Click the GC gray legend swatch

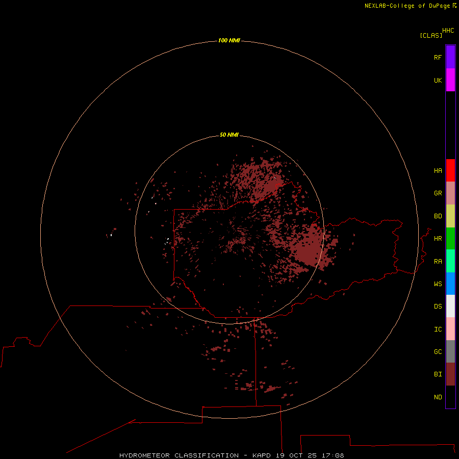click(x=450, y=351)
